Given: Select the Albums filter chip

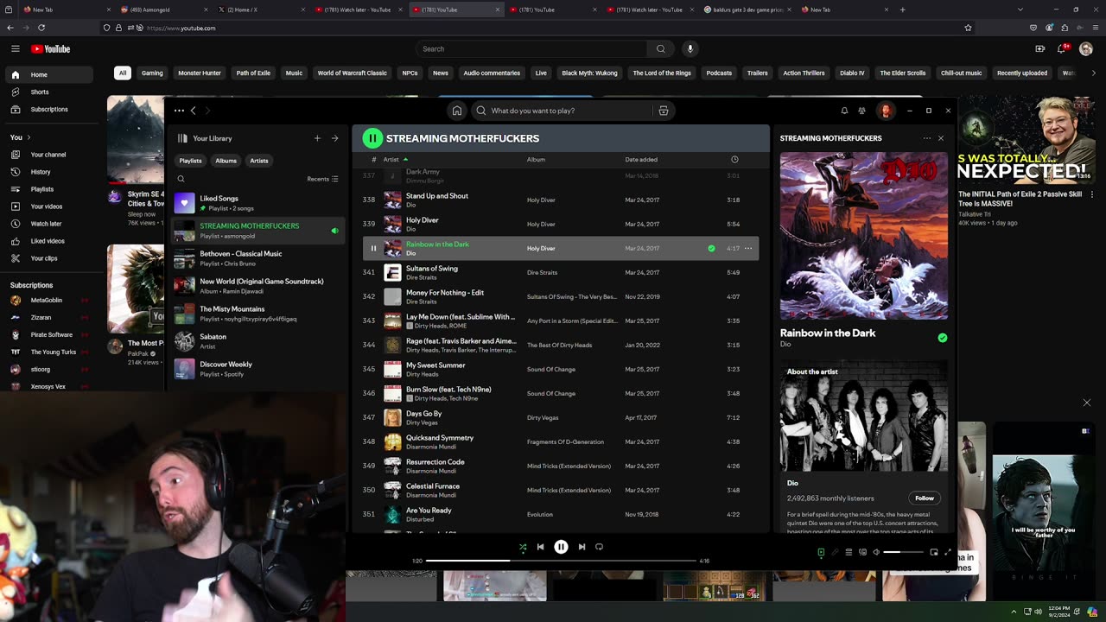Looking at the screenshot, I should click(226, 161).
